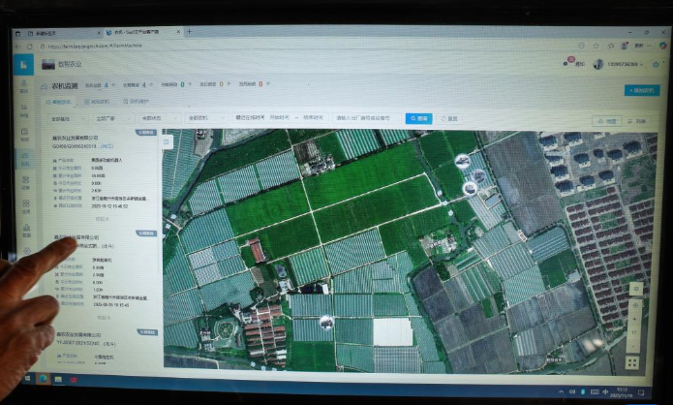Switch to the 列表 list view
Screen dimensions: 673x405
point(637,121)
